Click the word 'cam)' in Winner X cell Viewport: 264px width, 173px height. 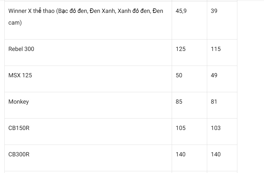(15, 23)
